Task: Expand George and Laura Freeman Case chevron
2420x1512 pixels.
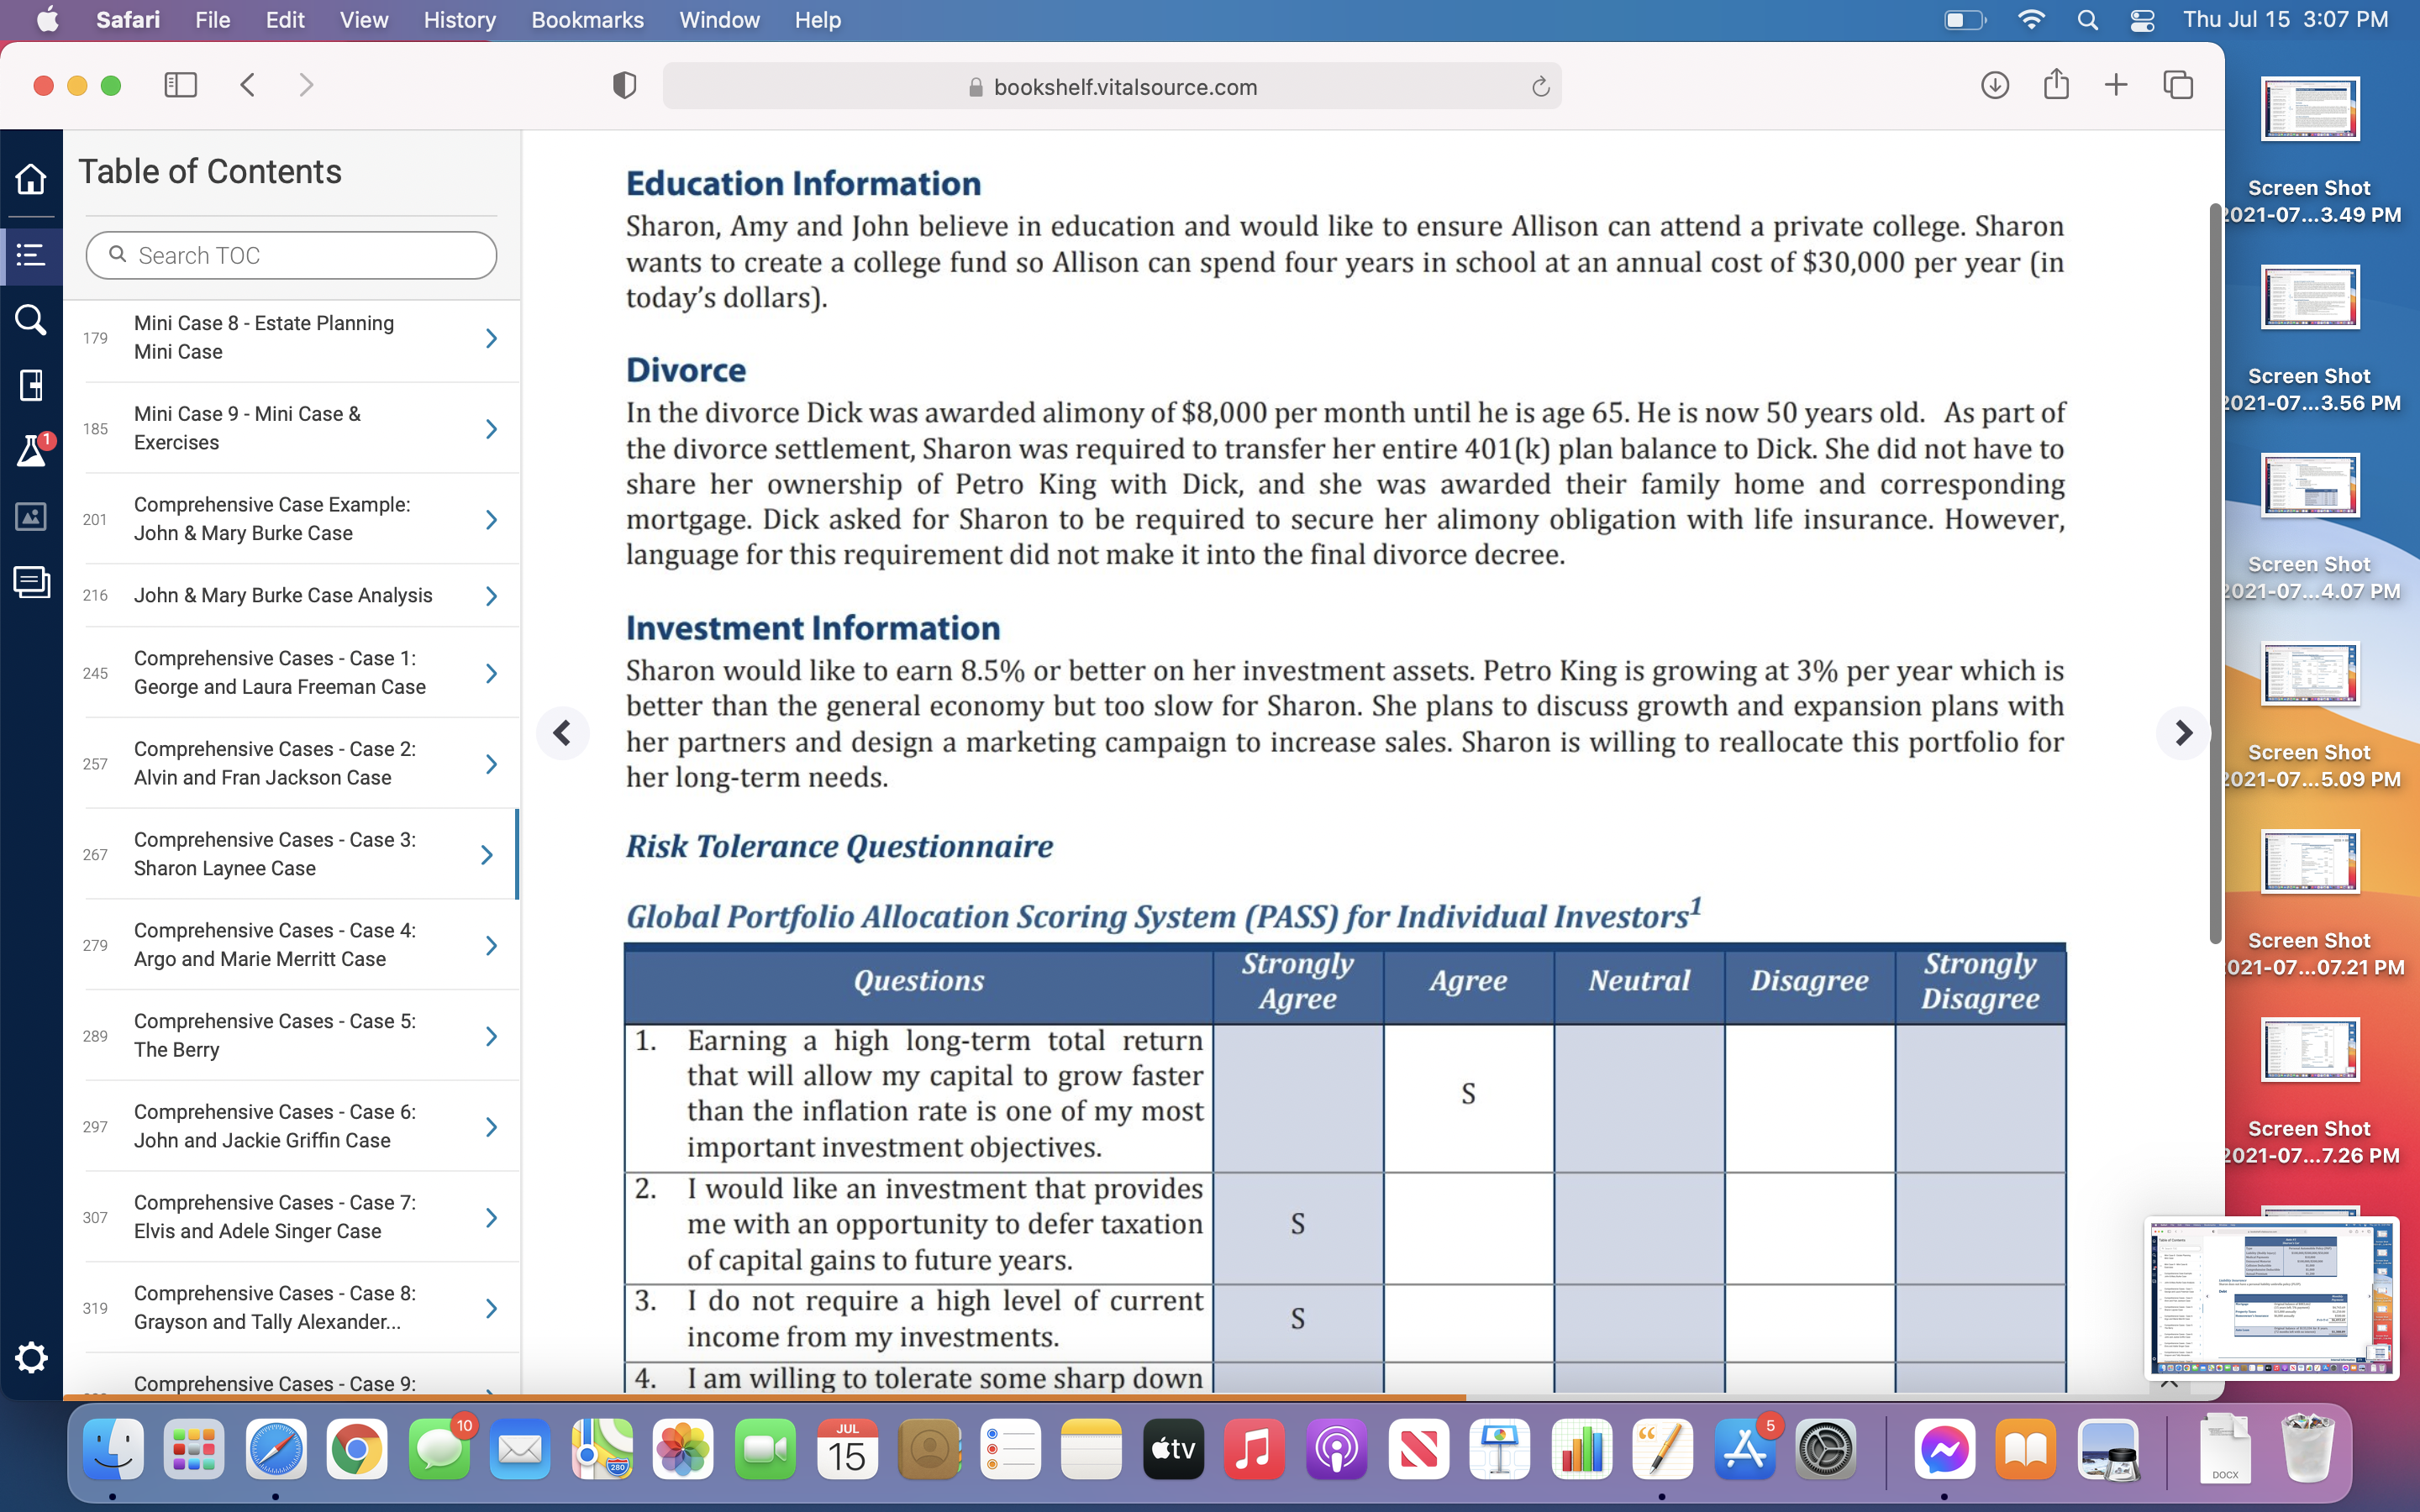Action: 491,673
